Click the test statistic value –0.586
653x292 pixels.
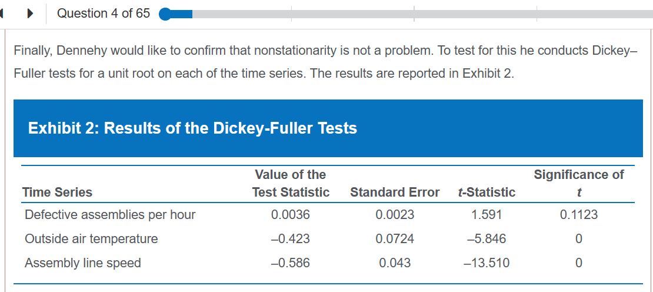click(x=291, y=263)
